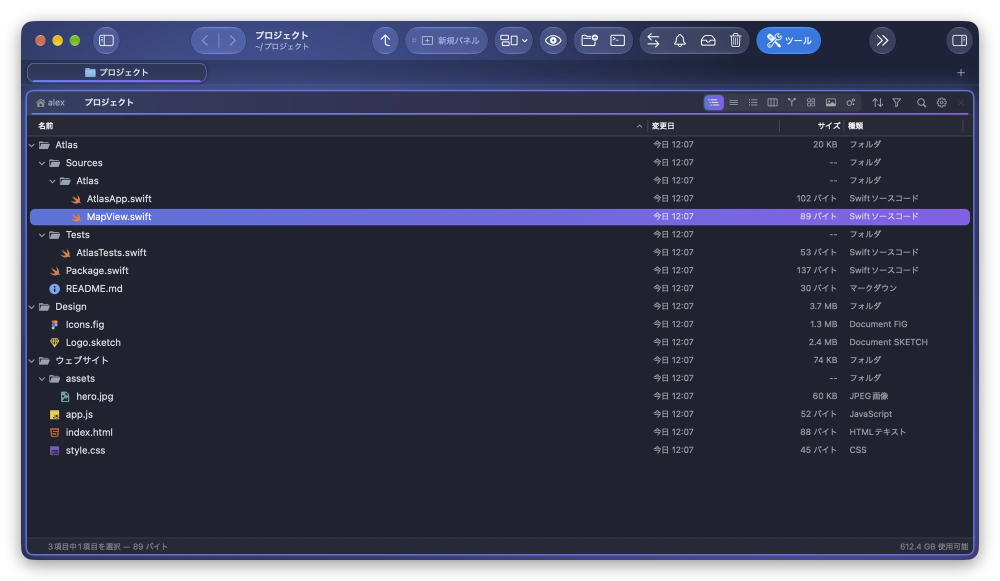The height and width of the screenshot is (581, 1000).
Task: Move selection to trash
Action: click(735, 40)
